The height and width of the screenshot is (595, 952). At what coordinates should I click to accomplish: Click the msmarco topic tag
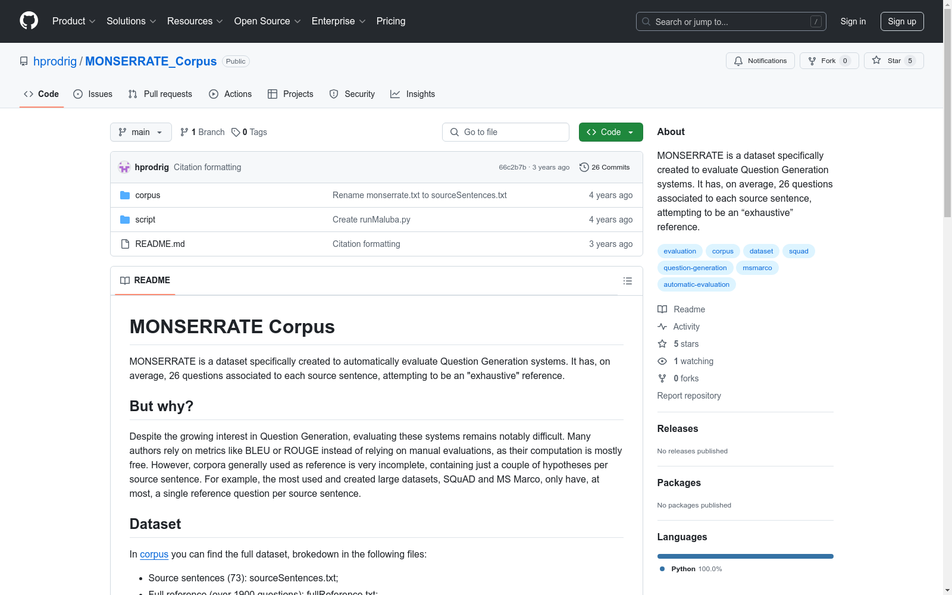[x=757, y=268]
